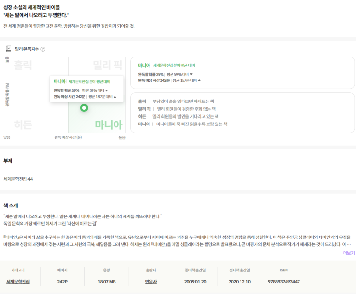Click the help question mark beside 밀리 완독지수
This screenshot has width=356, height=294.
(43, 49)
